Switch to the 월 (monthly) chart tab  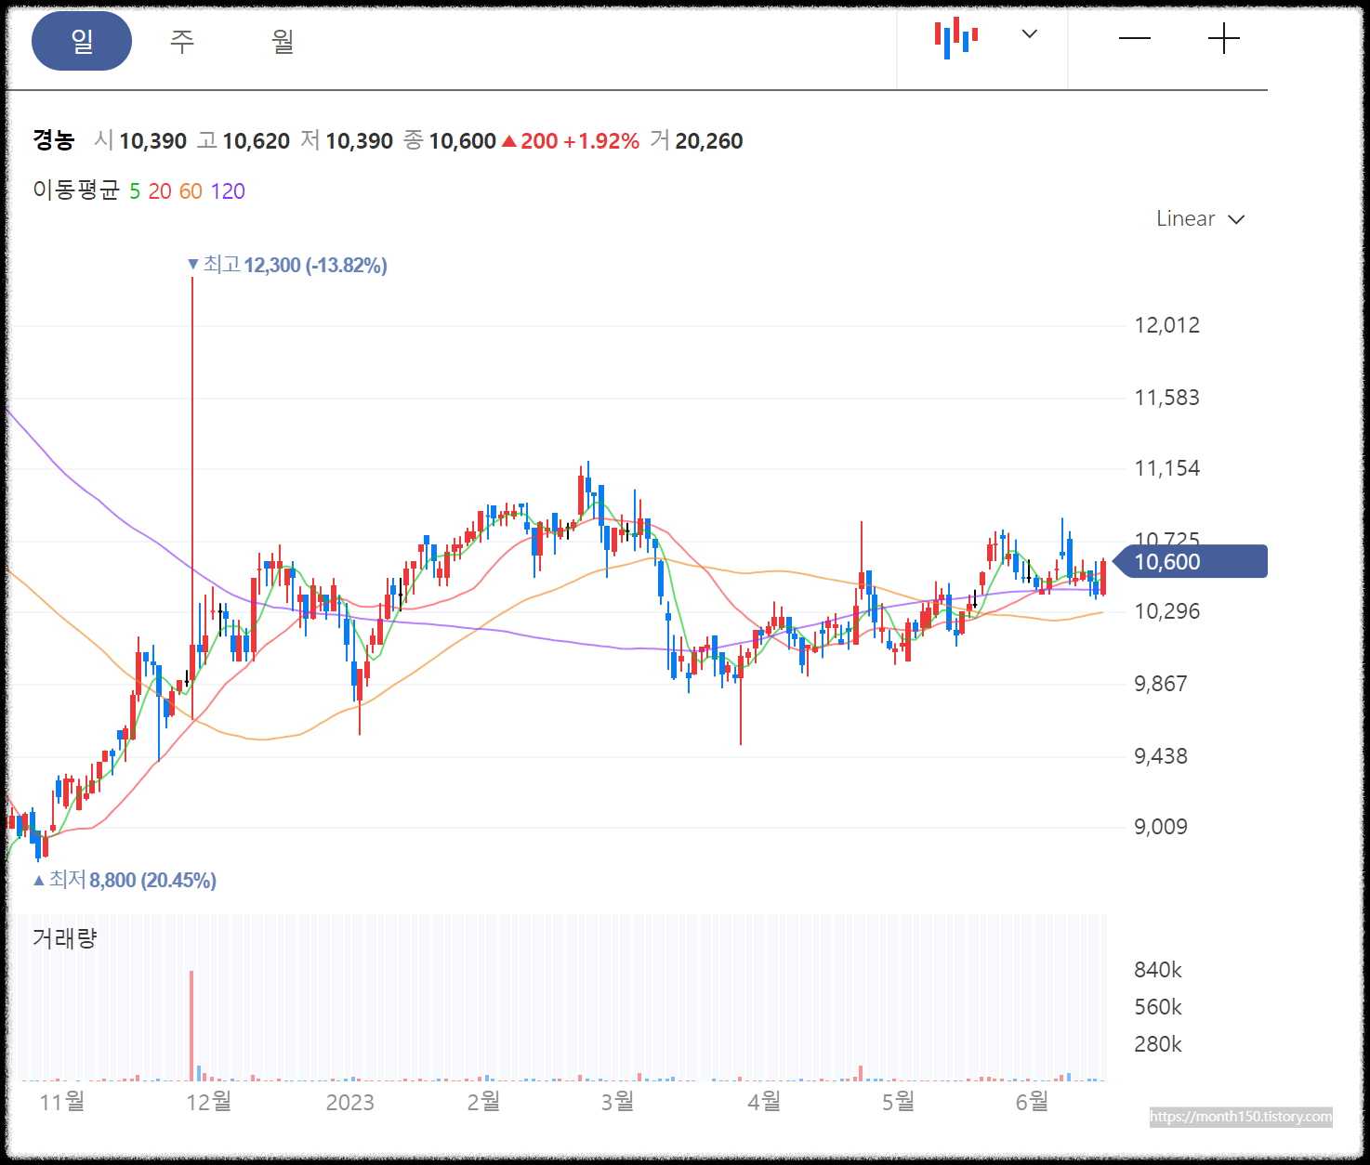283,41
